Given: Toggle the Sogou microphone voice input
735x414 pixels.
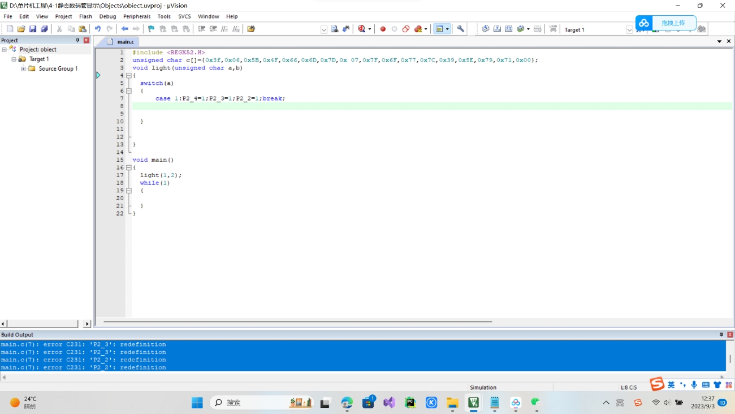Looking at the screenshot, I should pyautogui.click(x=694, y=385).
